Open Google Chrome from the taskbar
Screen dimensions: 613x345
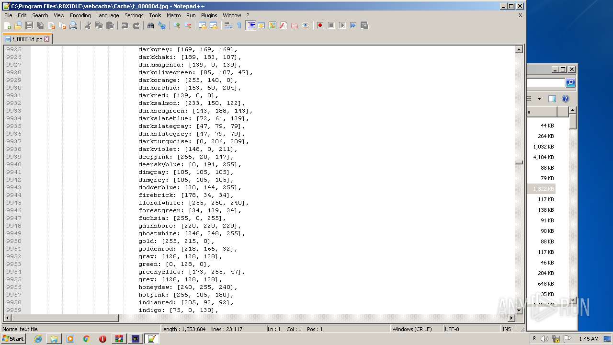point(86,339)
